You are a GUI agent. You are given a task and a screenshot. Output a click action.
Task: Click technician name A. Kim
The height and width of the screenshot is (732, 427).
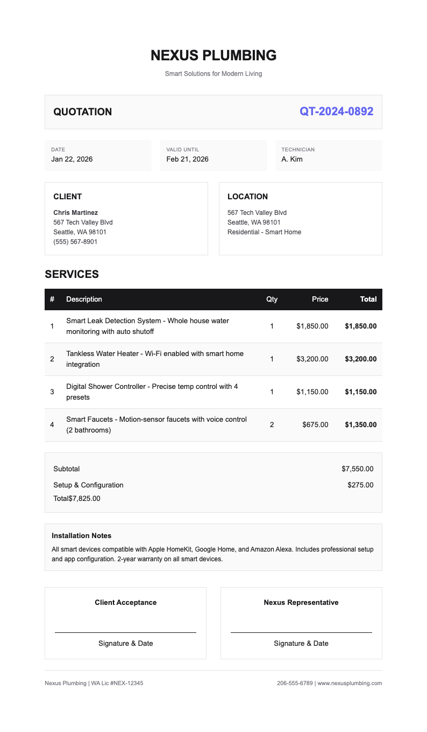(292, 159)
